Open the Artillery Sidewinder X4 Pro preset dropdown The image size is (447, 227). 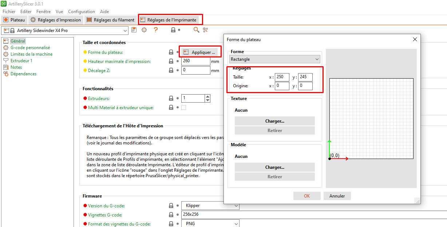pyautogui.click(x=65, y=31)
